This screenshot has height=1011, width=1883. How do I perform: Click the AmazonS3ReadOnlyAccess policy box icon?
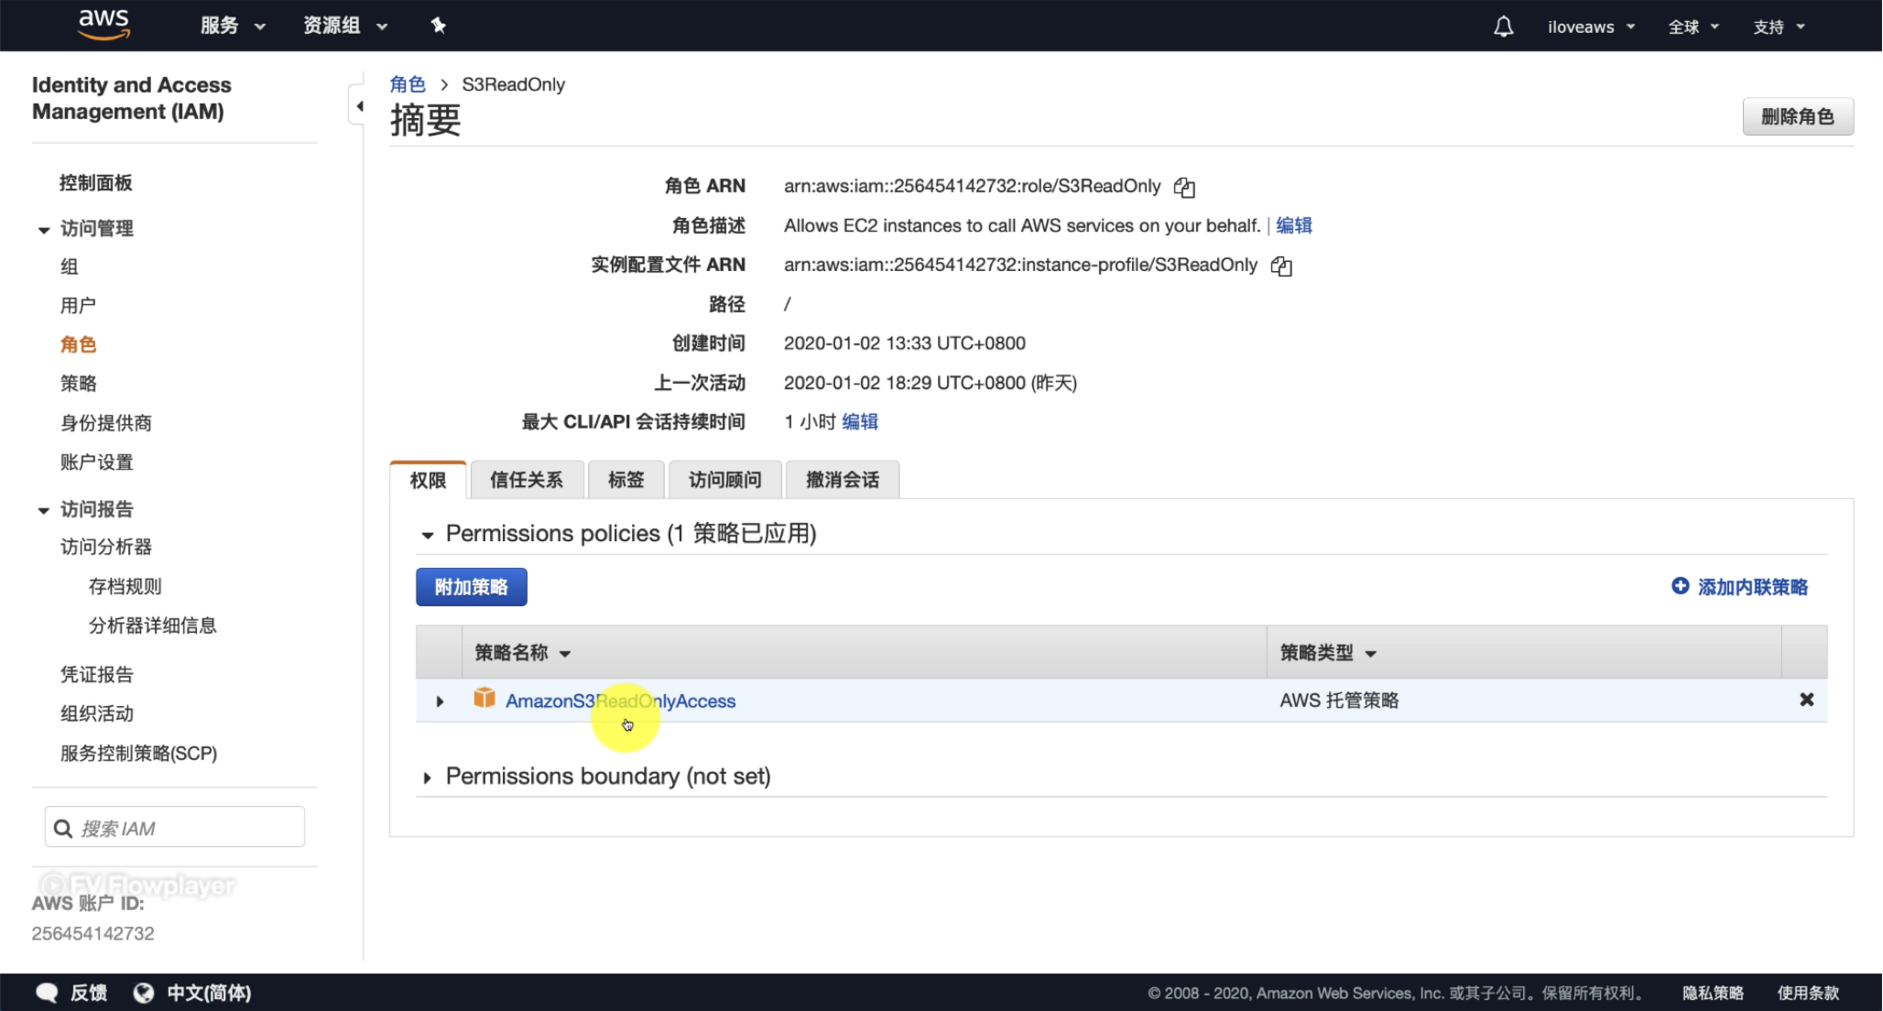[484, 699]
